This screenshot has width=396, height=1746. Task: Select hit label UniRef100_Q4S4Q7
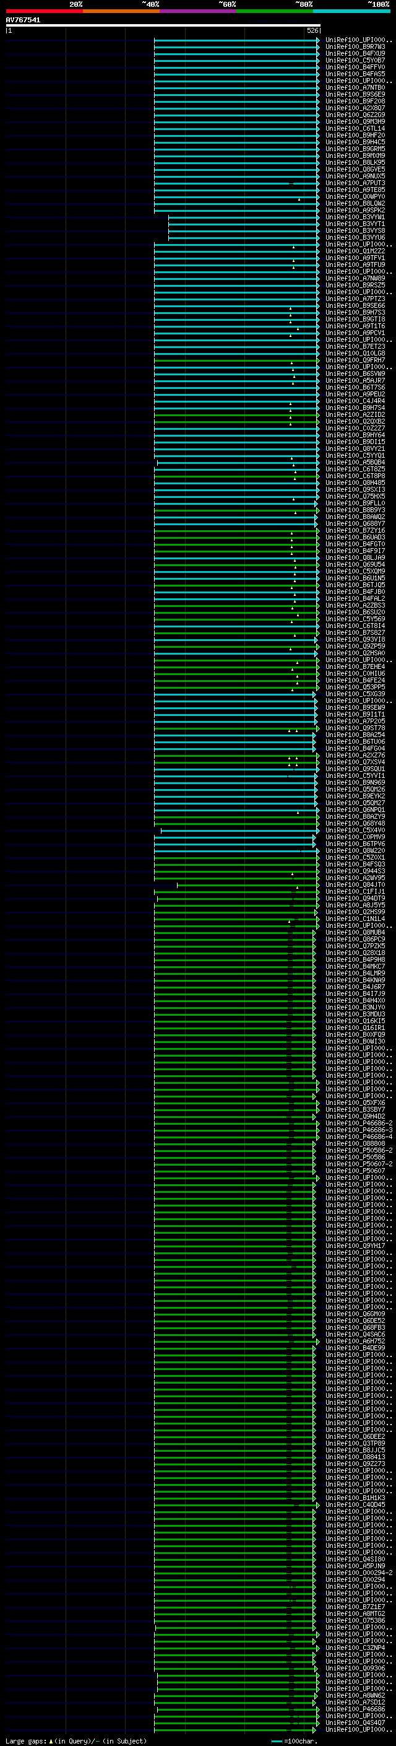tap(355, 1722)
